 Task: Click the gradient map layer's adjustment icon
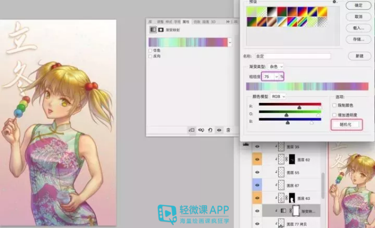click(x=283, y=211)
